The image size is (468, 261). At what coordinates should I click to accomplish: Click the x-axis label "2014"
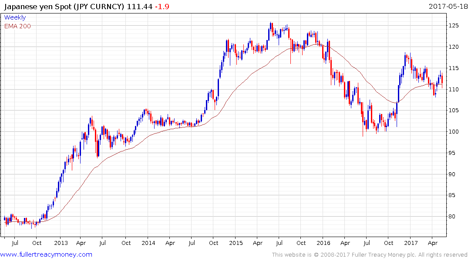click(148, 243)
